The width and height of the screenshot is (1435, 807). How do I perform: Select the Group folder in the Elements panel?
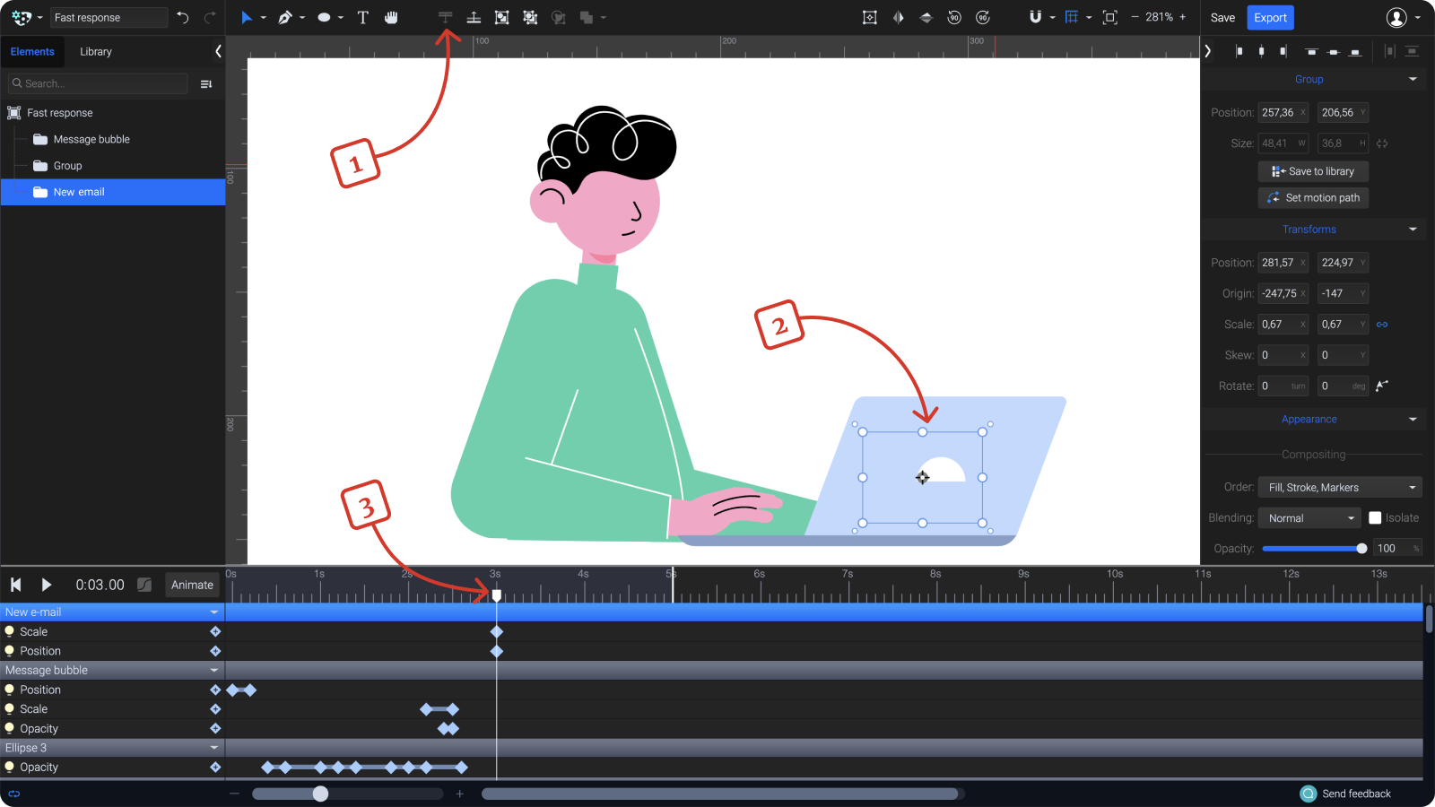tap(69, 165)
